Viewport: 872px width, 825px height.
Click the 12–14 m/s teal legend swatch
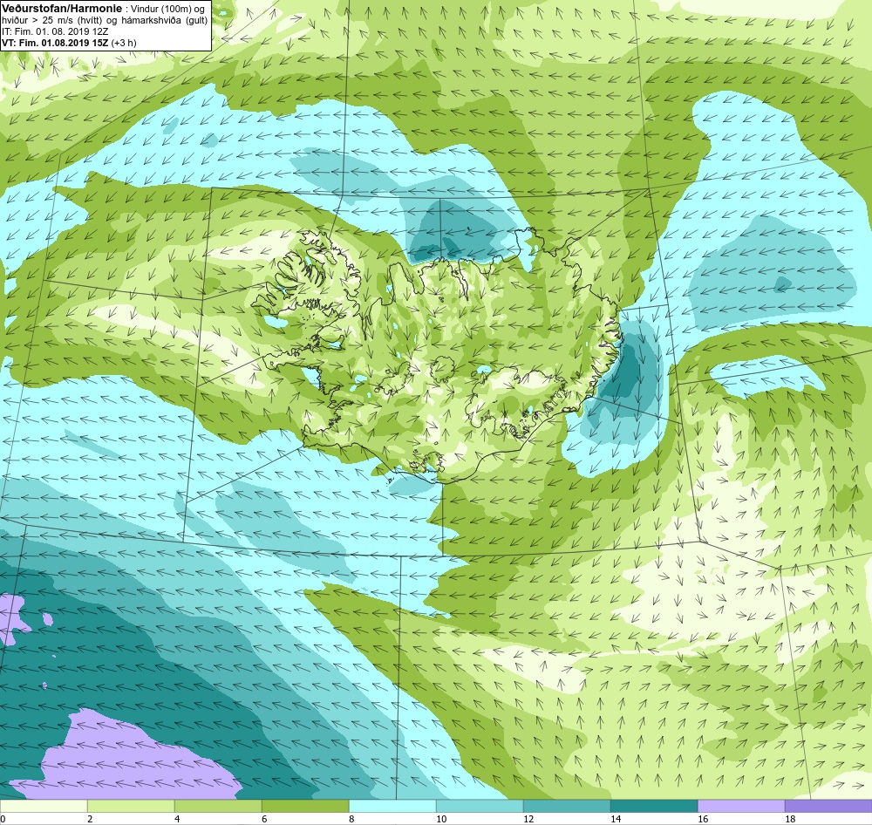point(567,807)
